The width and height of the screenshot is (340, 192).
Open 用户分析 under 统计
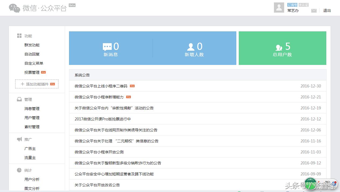tap(32, 179)
